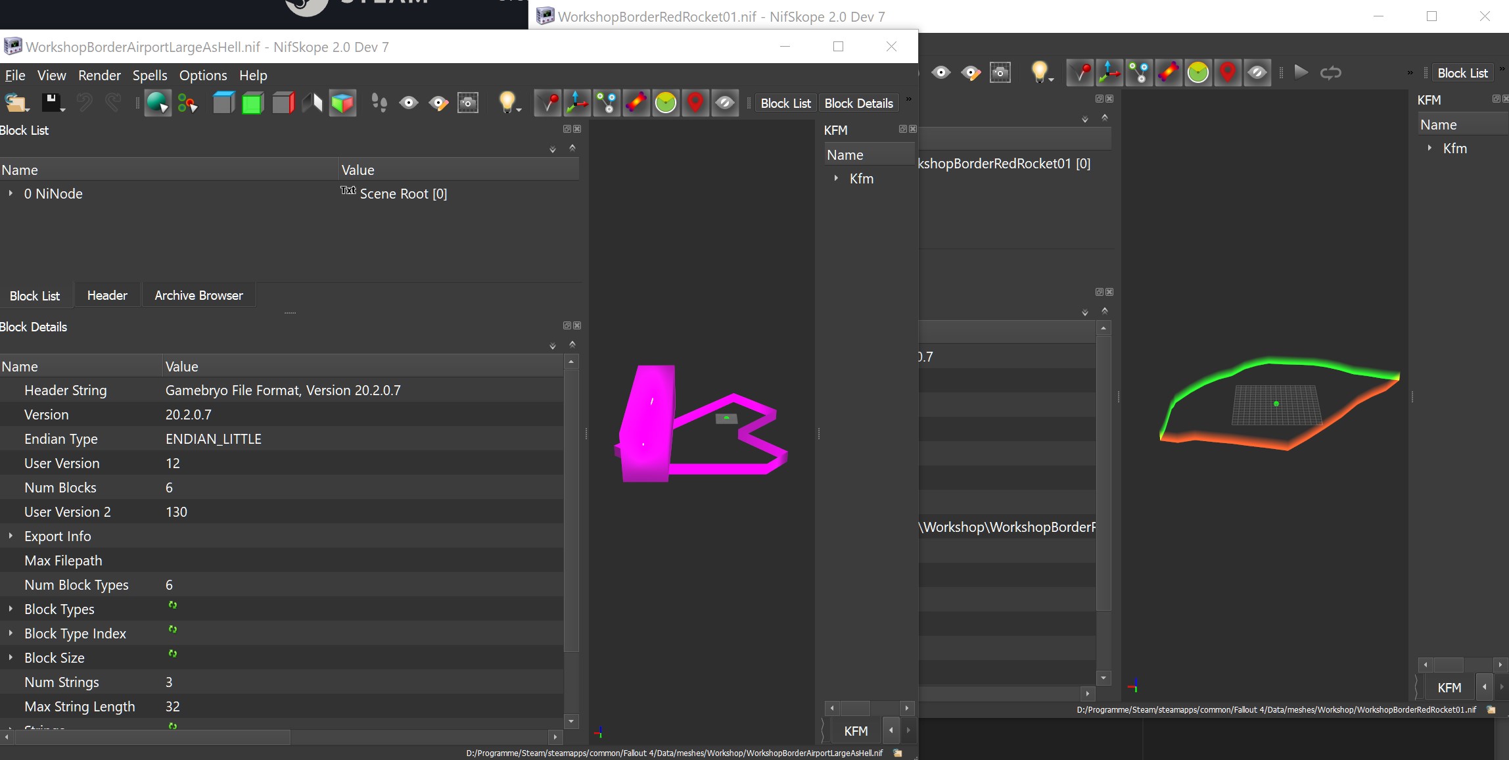The width and height of the screenshot is (1509, 760).
Task: Click the Block Details toolbar button
Action: (x=858, y=103)
